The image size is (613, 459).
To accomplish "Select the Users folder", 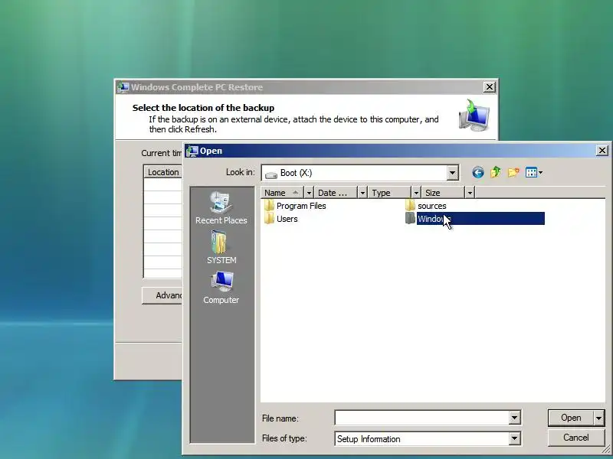I will 281,219.
